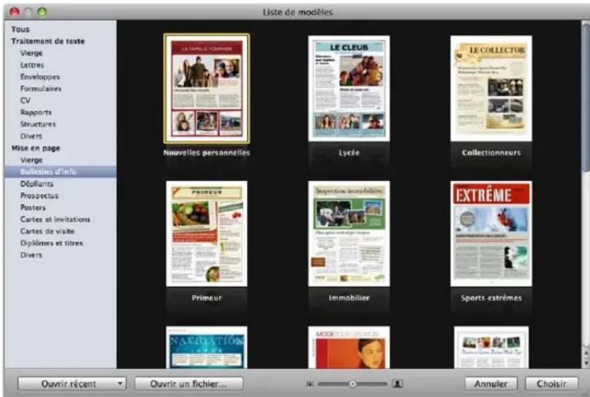
Task: Select Cartes et invitations in the sidebar
Action: tap(55, 219)
